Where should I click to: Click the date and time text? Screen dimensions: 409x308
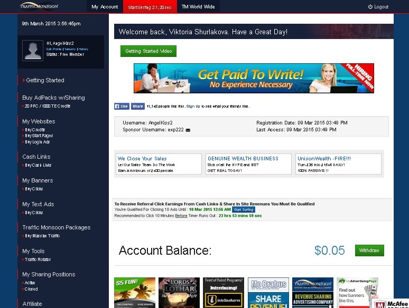point(51,23)
